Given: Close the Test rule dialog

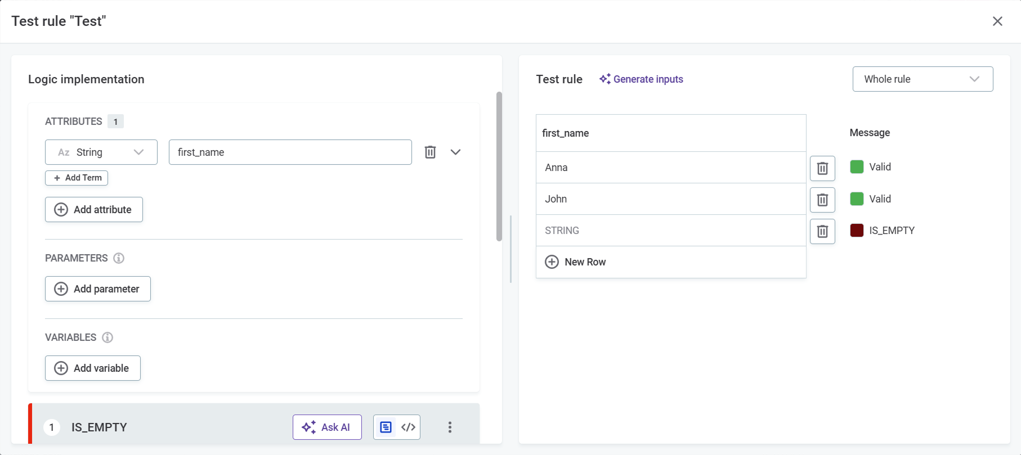Looking at the screenshot, I should [997, 21].
